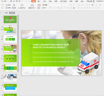Switch to the Animation (动画) tab
The image size is (104, 96).
(x=56, y=1)
